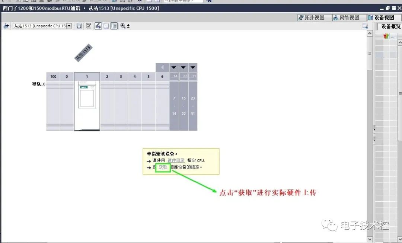The image size is (402, 243).
Task: Click the zoom magnifier icon
Action: (x=123, y=26)
